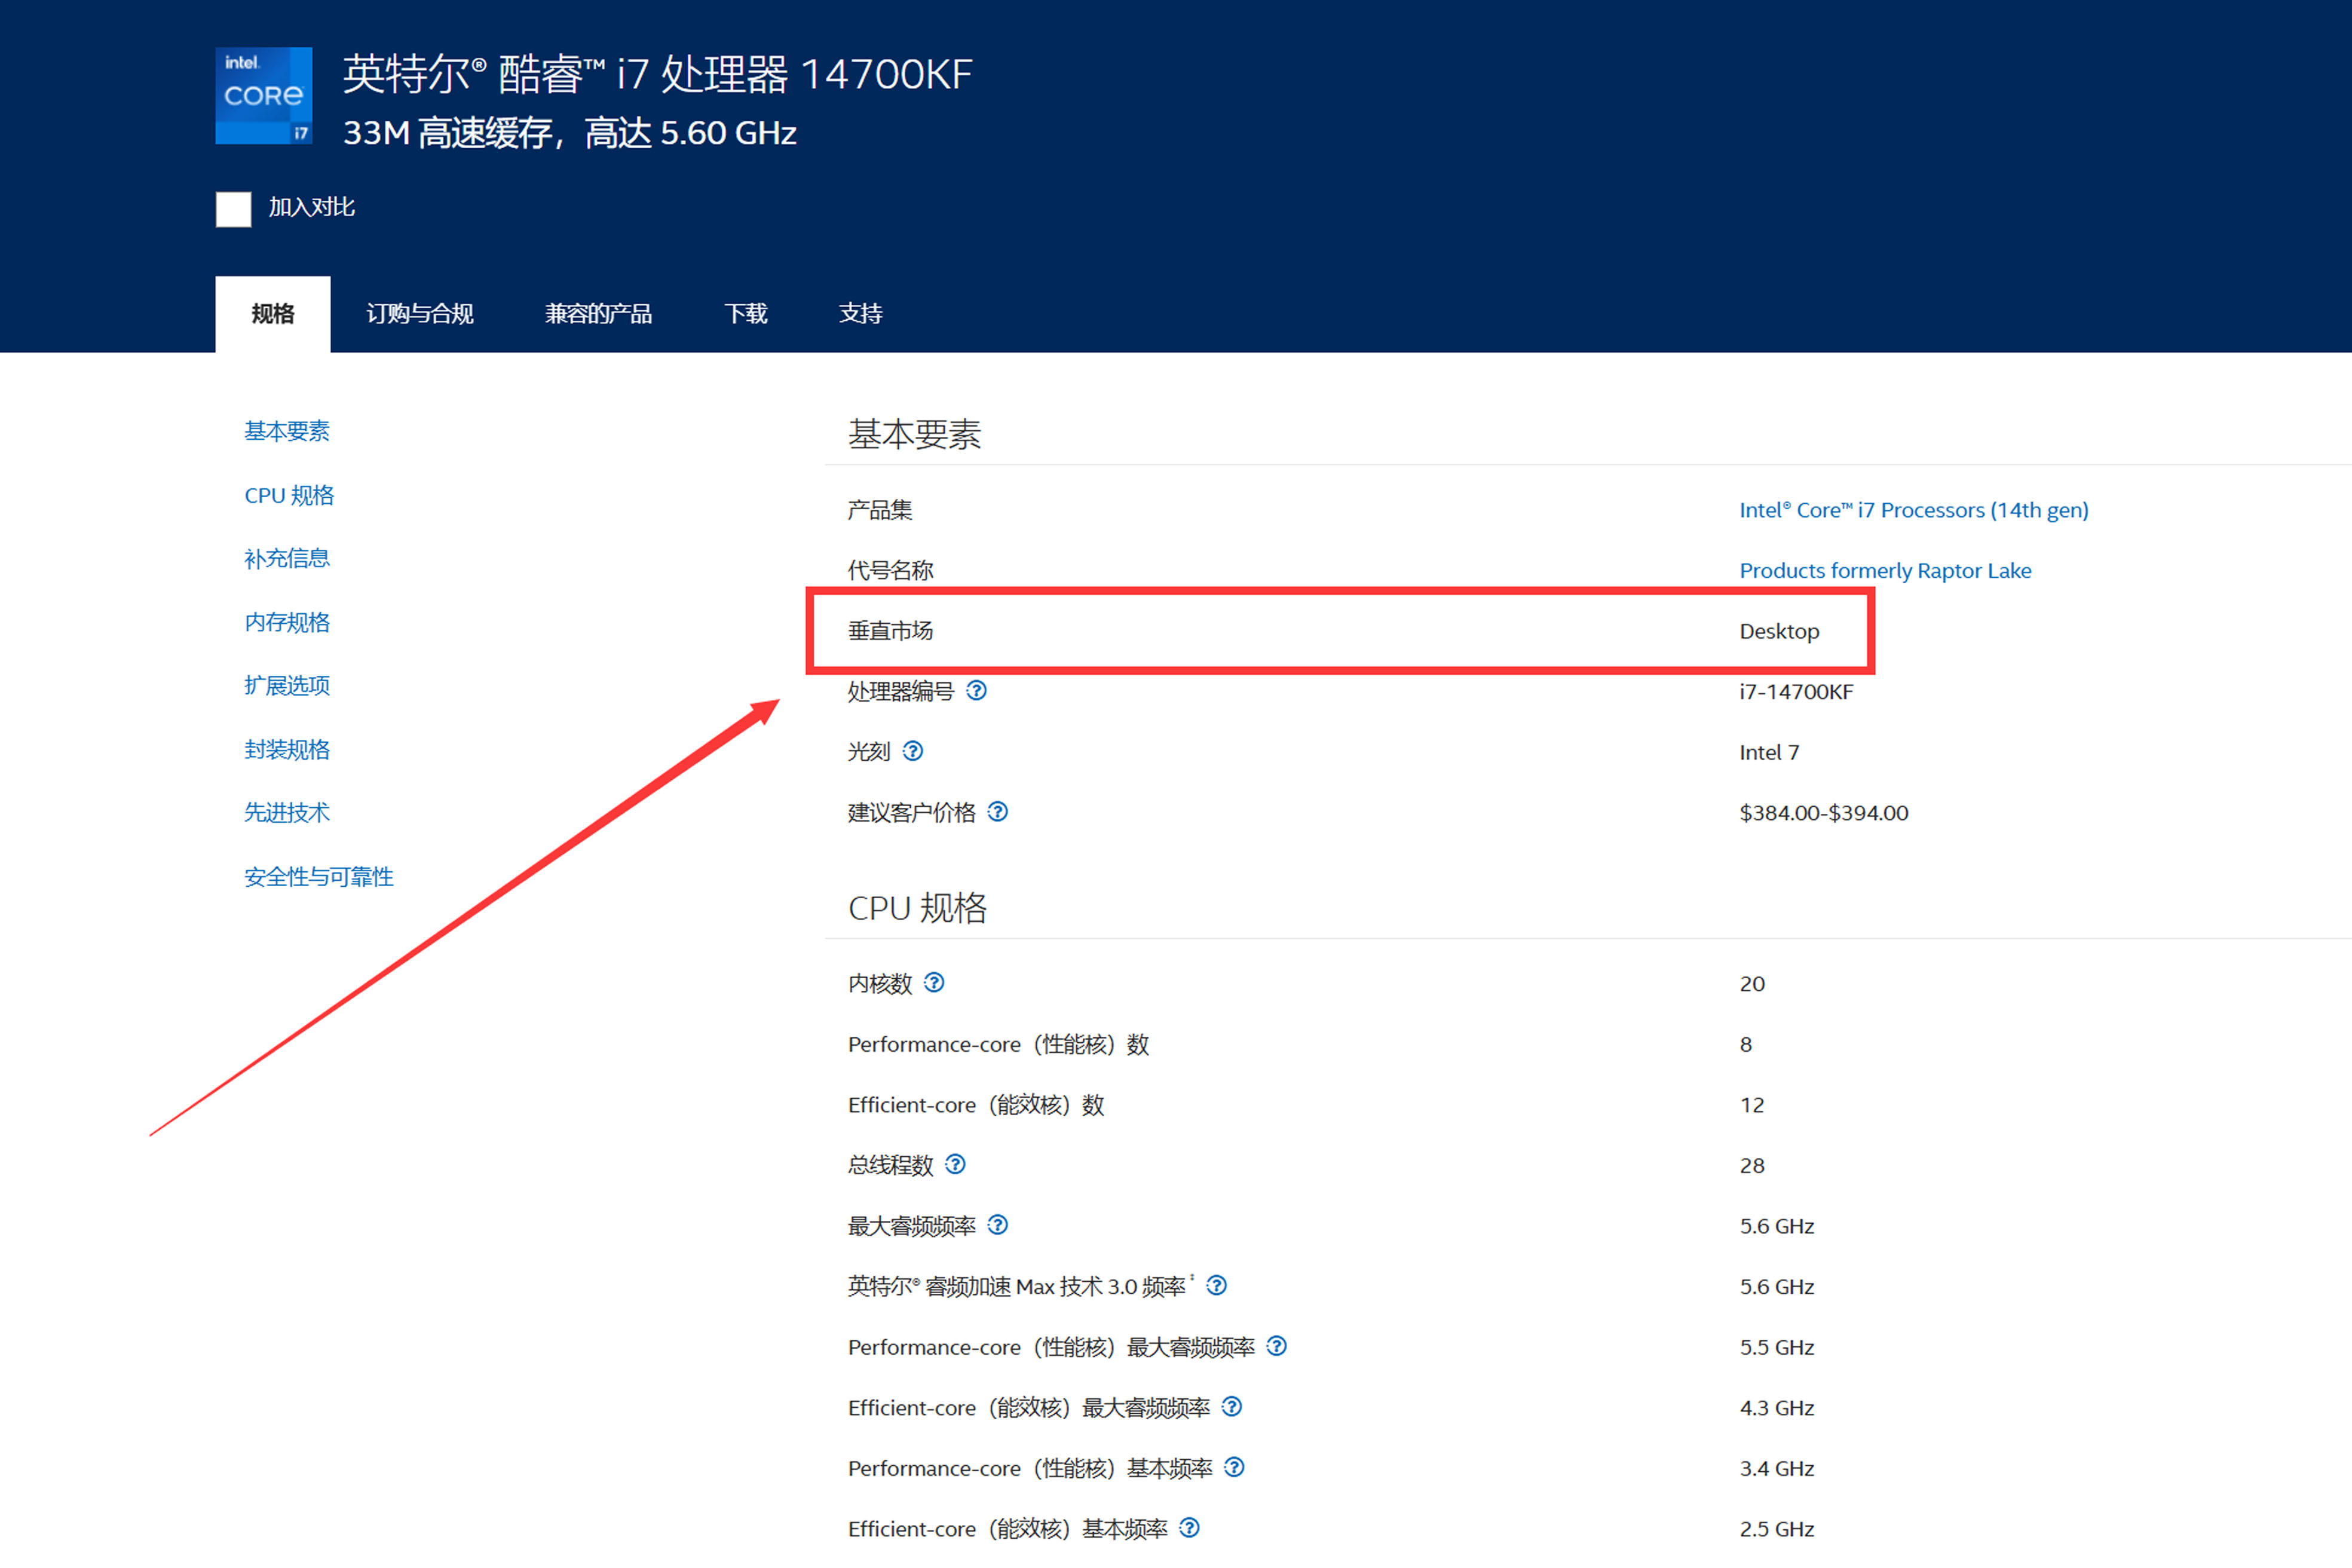
Task: Switch to the 兼容的产品 tab
Action: pos(598,314)
